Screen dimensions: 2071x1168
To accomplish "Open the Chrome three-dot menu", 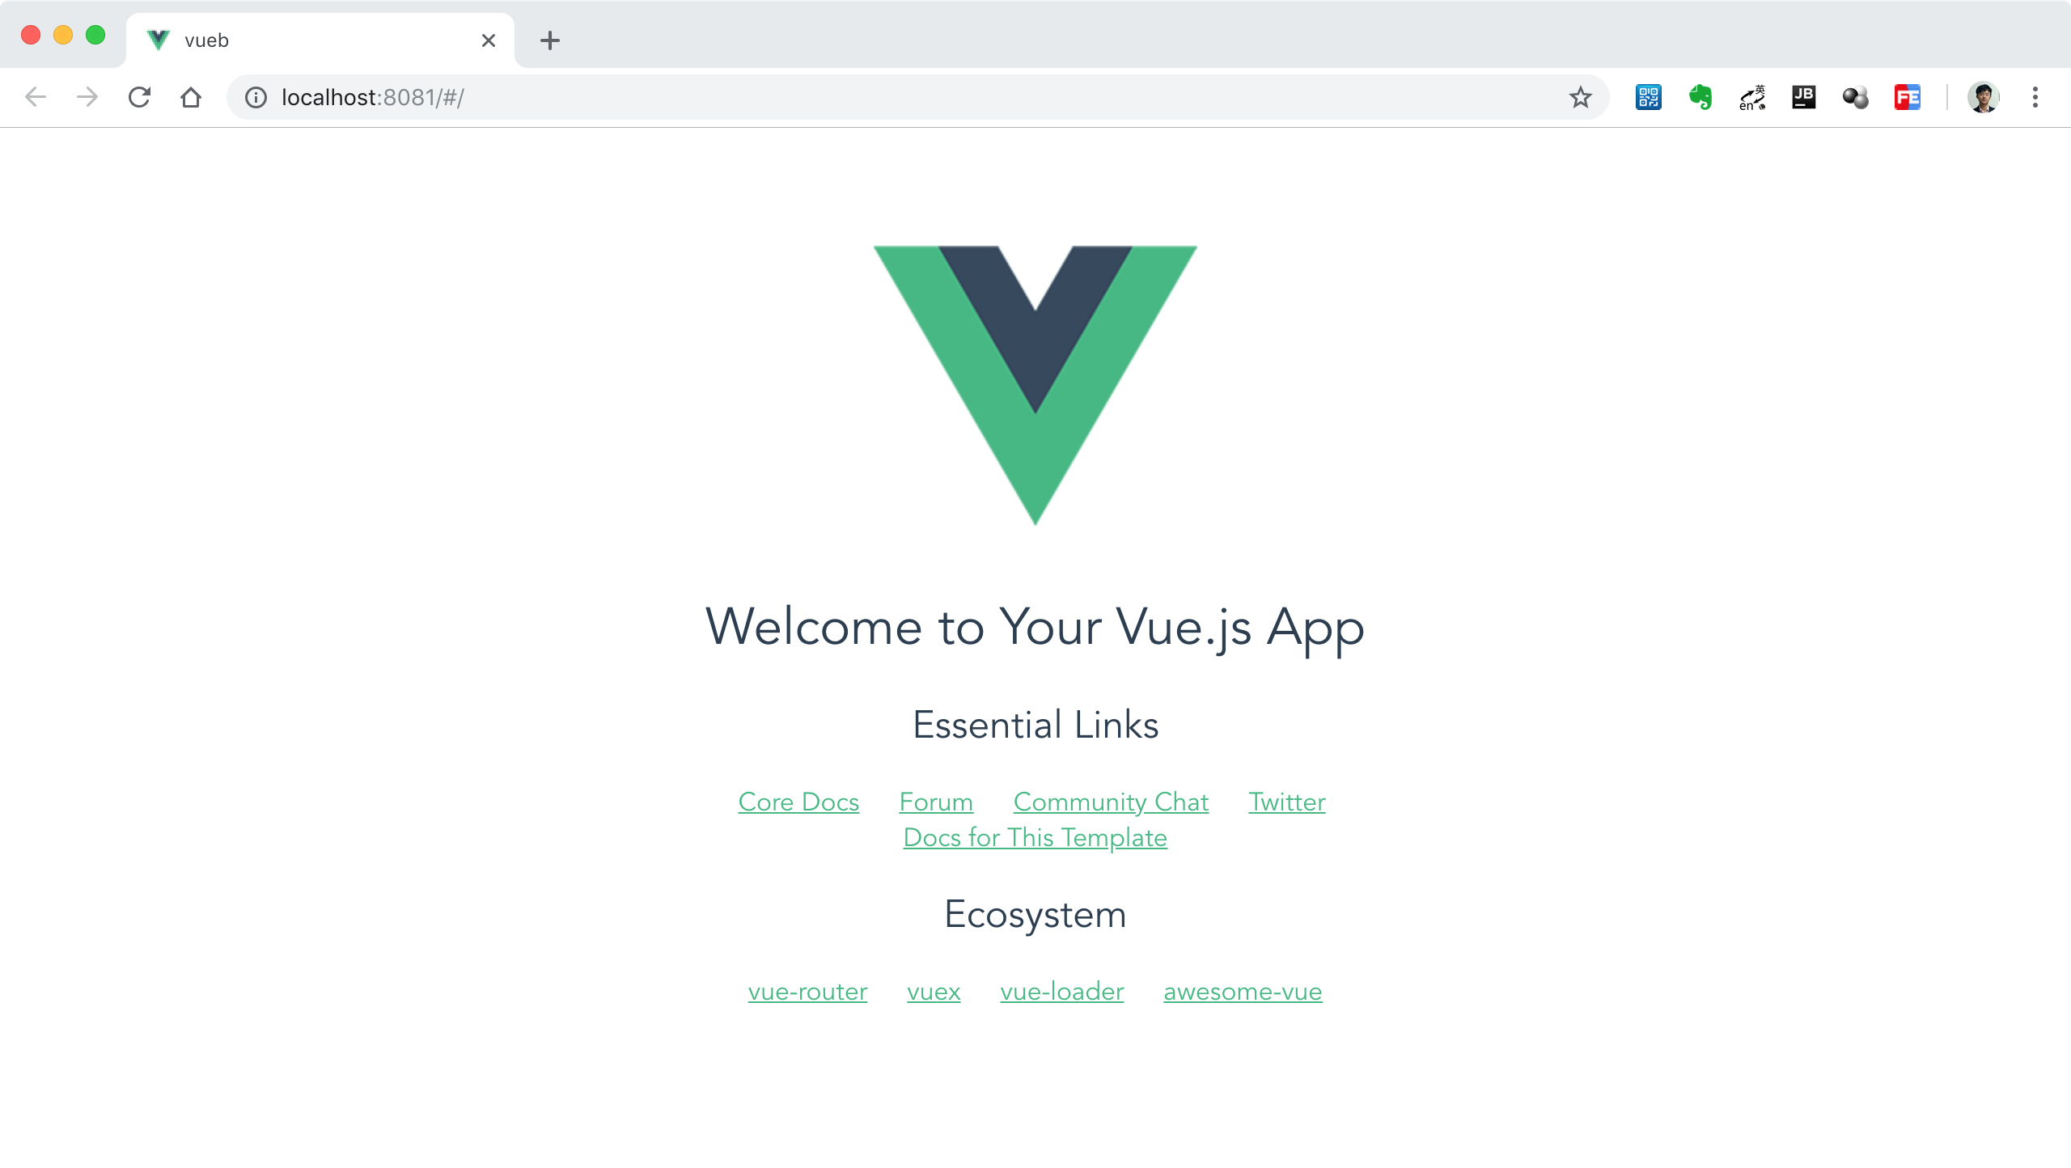I will pos(2035,97).
